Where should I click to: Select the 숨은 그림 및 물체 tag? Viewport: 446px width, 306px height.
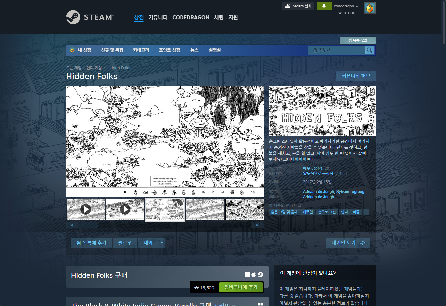pos(284,212)
